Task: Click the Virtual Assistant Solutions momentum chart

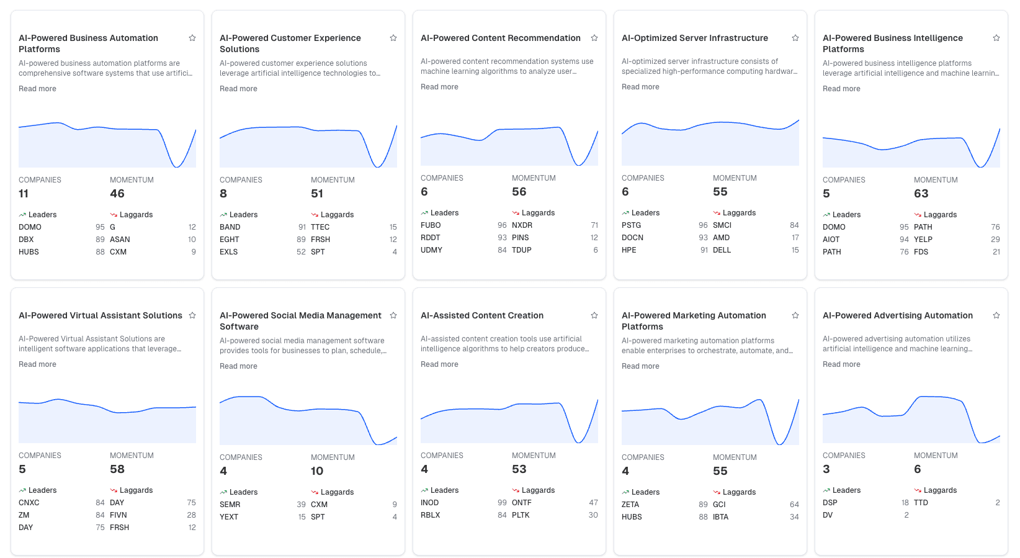Action: (x=107, y=420)
